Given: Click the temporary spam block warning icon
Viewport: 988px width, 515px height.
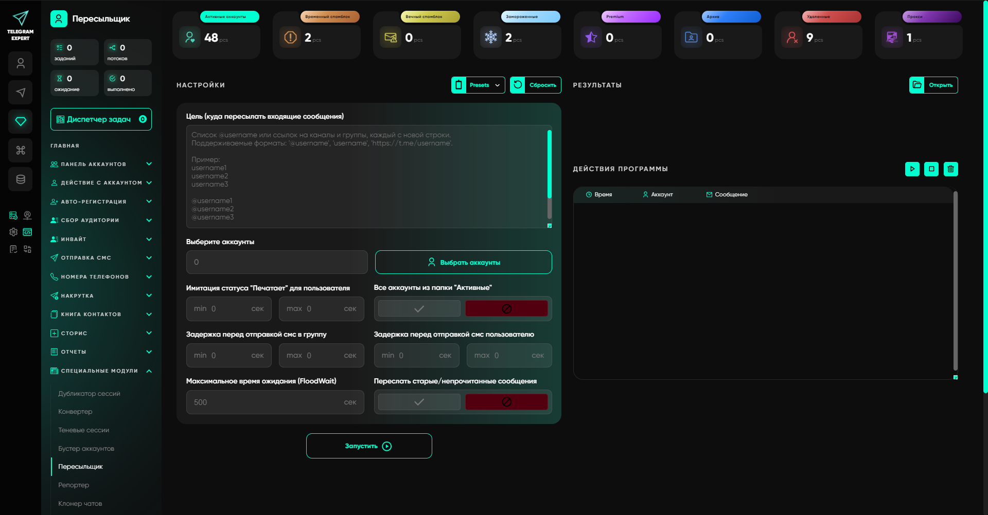Looking at the screenshot, I should pyautogui.click(x=290, y=38).
